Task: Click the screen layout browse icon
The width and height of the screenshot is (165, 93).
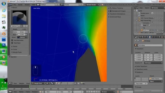Action: [38, 5]
